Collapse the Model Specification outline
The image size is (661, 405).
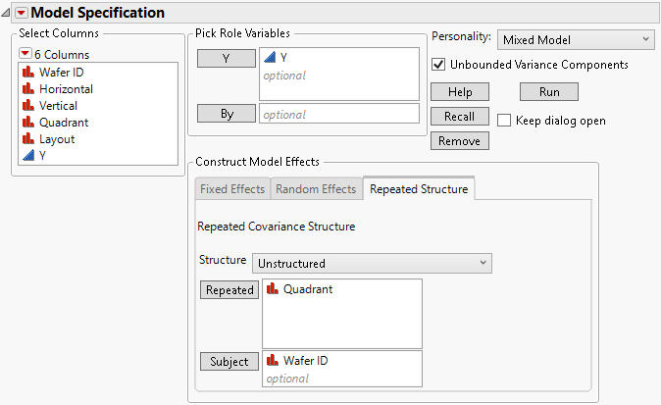pos(7,13)
